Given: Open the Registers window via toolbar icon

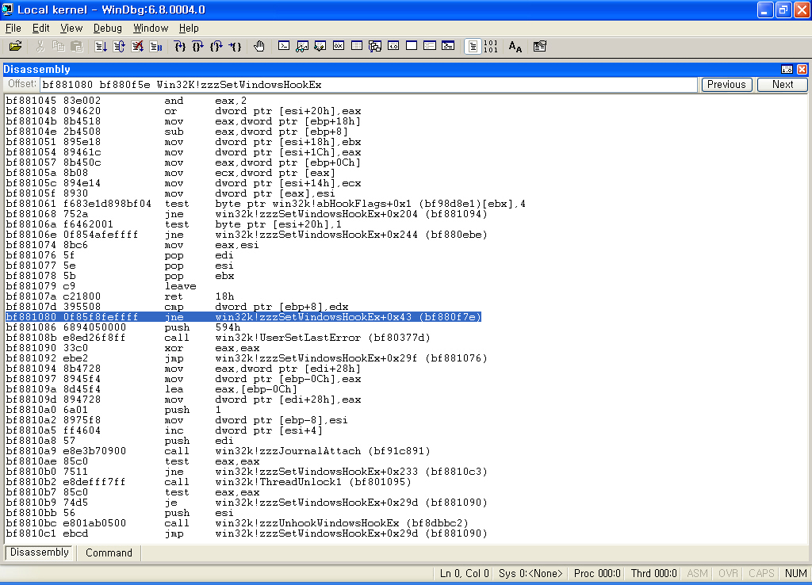Looking at the screenshot, I should (x=338, y=47).
